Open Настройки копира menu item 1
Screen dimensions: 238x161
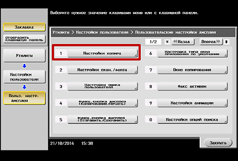[103, 53]
